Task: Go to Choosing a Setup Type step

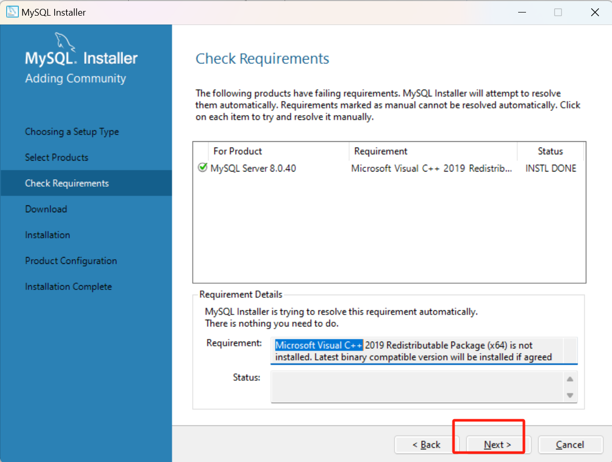Action: [x=72, y=131]
